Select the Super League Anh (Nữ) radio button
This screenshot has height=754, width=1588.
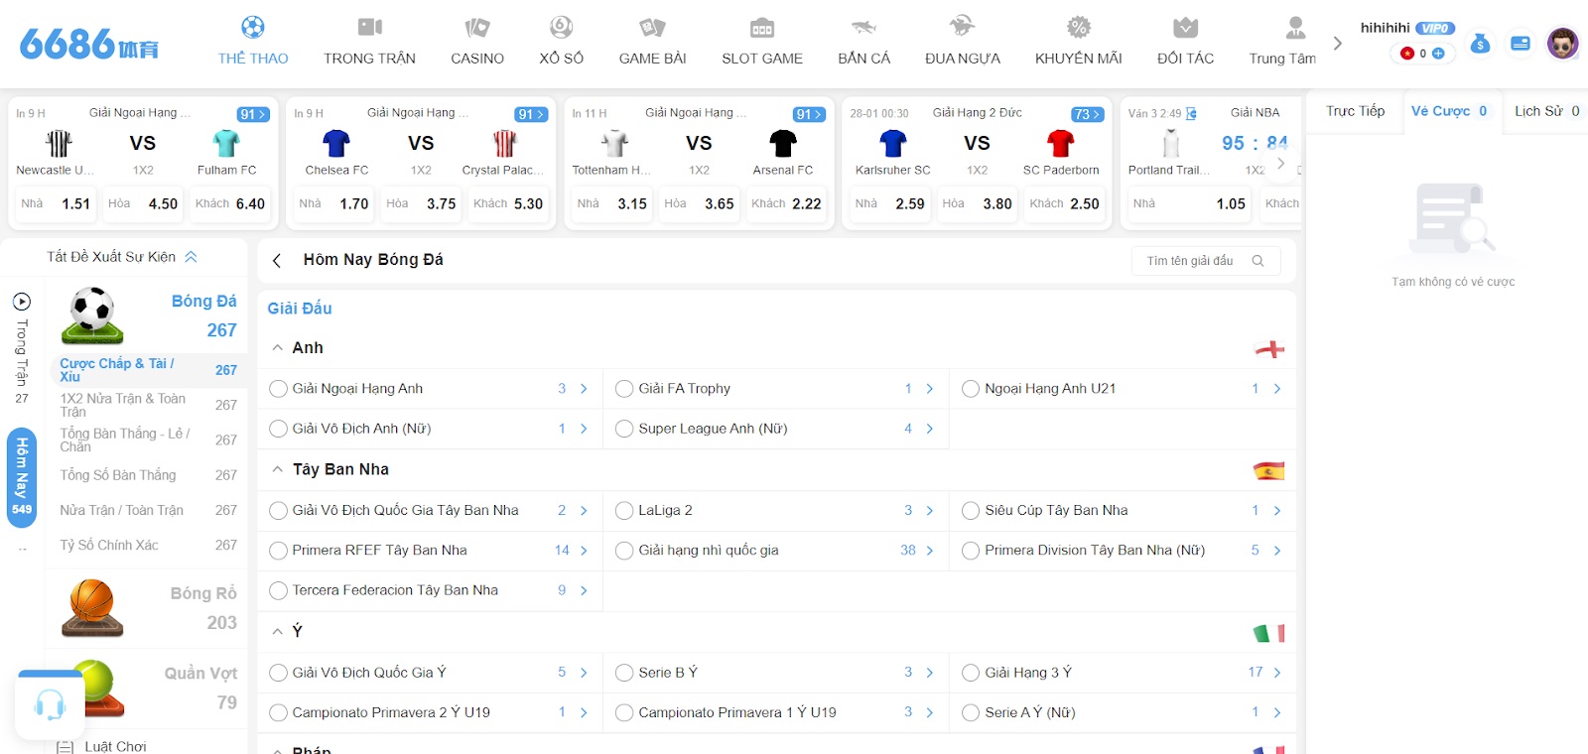pos(624,429)
